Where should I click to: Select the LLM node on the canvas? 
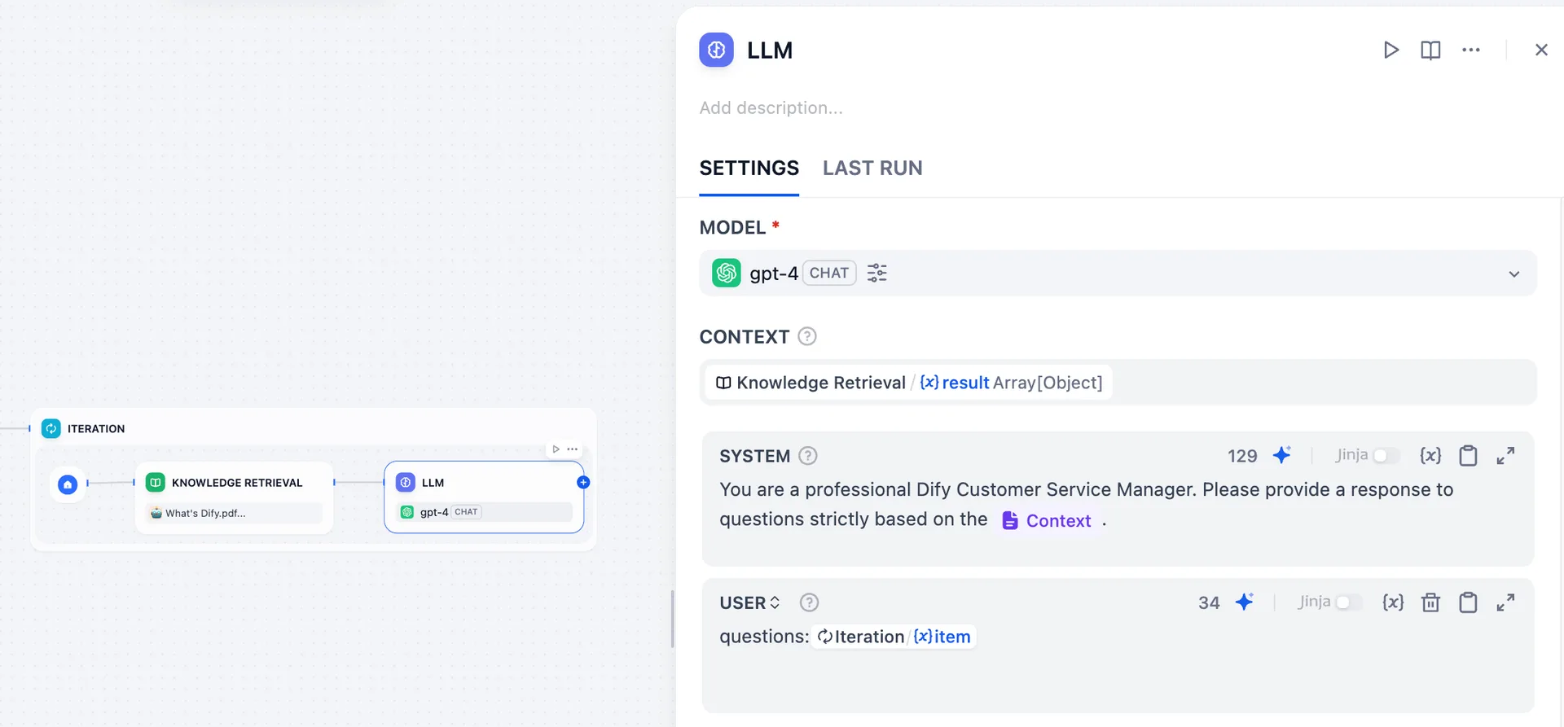point(484,497)
